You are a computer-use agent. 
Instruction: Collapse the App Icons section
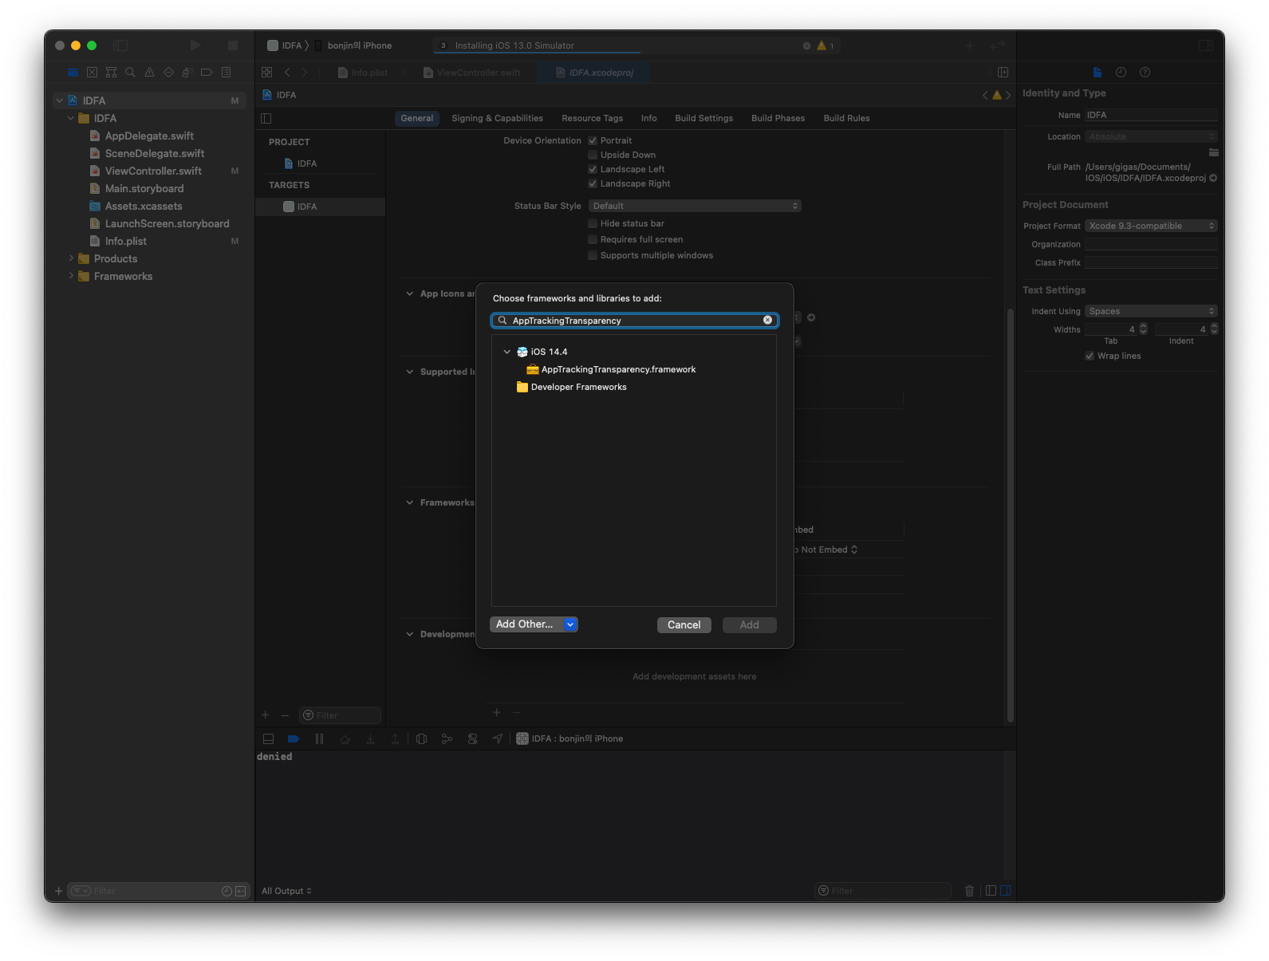tap(409, 293)
